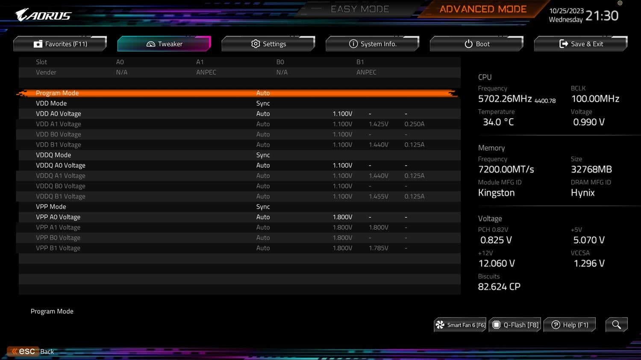This screenshot has width=641, height=360.
Task: Click the magnifying glass search icon
Action: [x=616, y=325]
